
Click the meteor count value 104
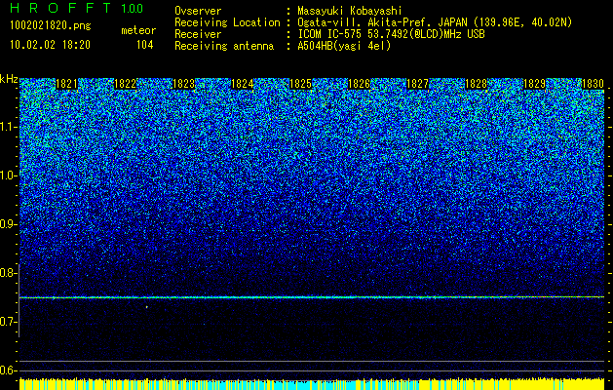(x=144, y=45)
